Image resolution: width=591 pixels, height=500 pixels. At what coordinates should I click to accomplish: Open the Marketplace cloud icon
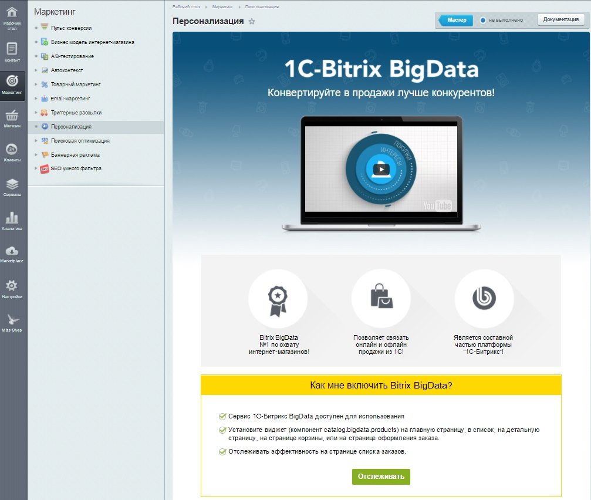click(12, 251)
